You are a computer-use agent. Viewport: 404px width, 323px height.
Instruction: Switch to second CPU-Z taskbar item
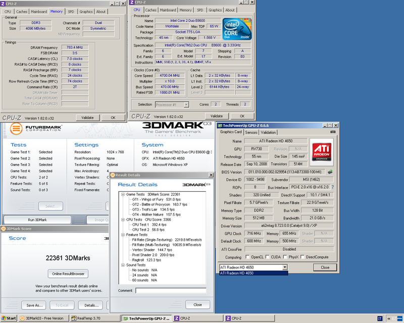249,318
